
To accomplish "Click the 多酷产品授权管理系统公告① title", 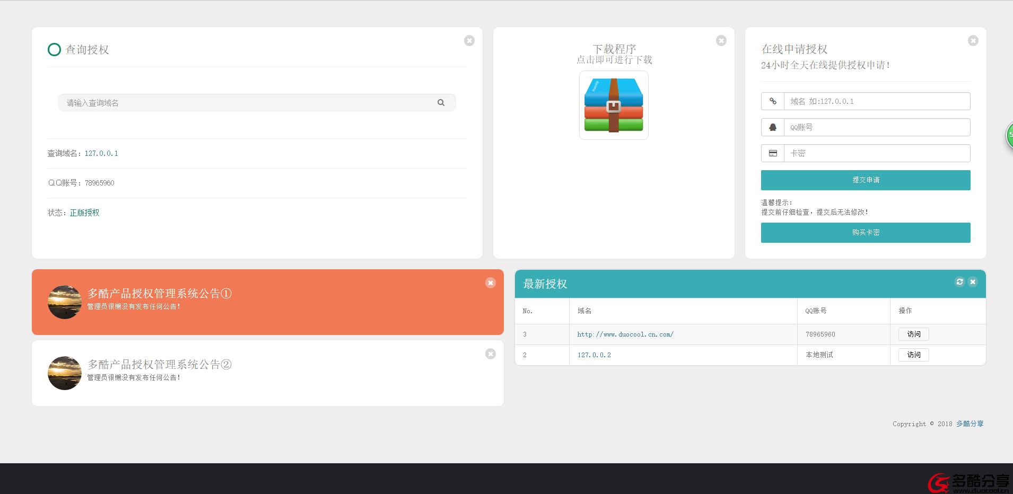I will click(x=160, y=294).
